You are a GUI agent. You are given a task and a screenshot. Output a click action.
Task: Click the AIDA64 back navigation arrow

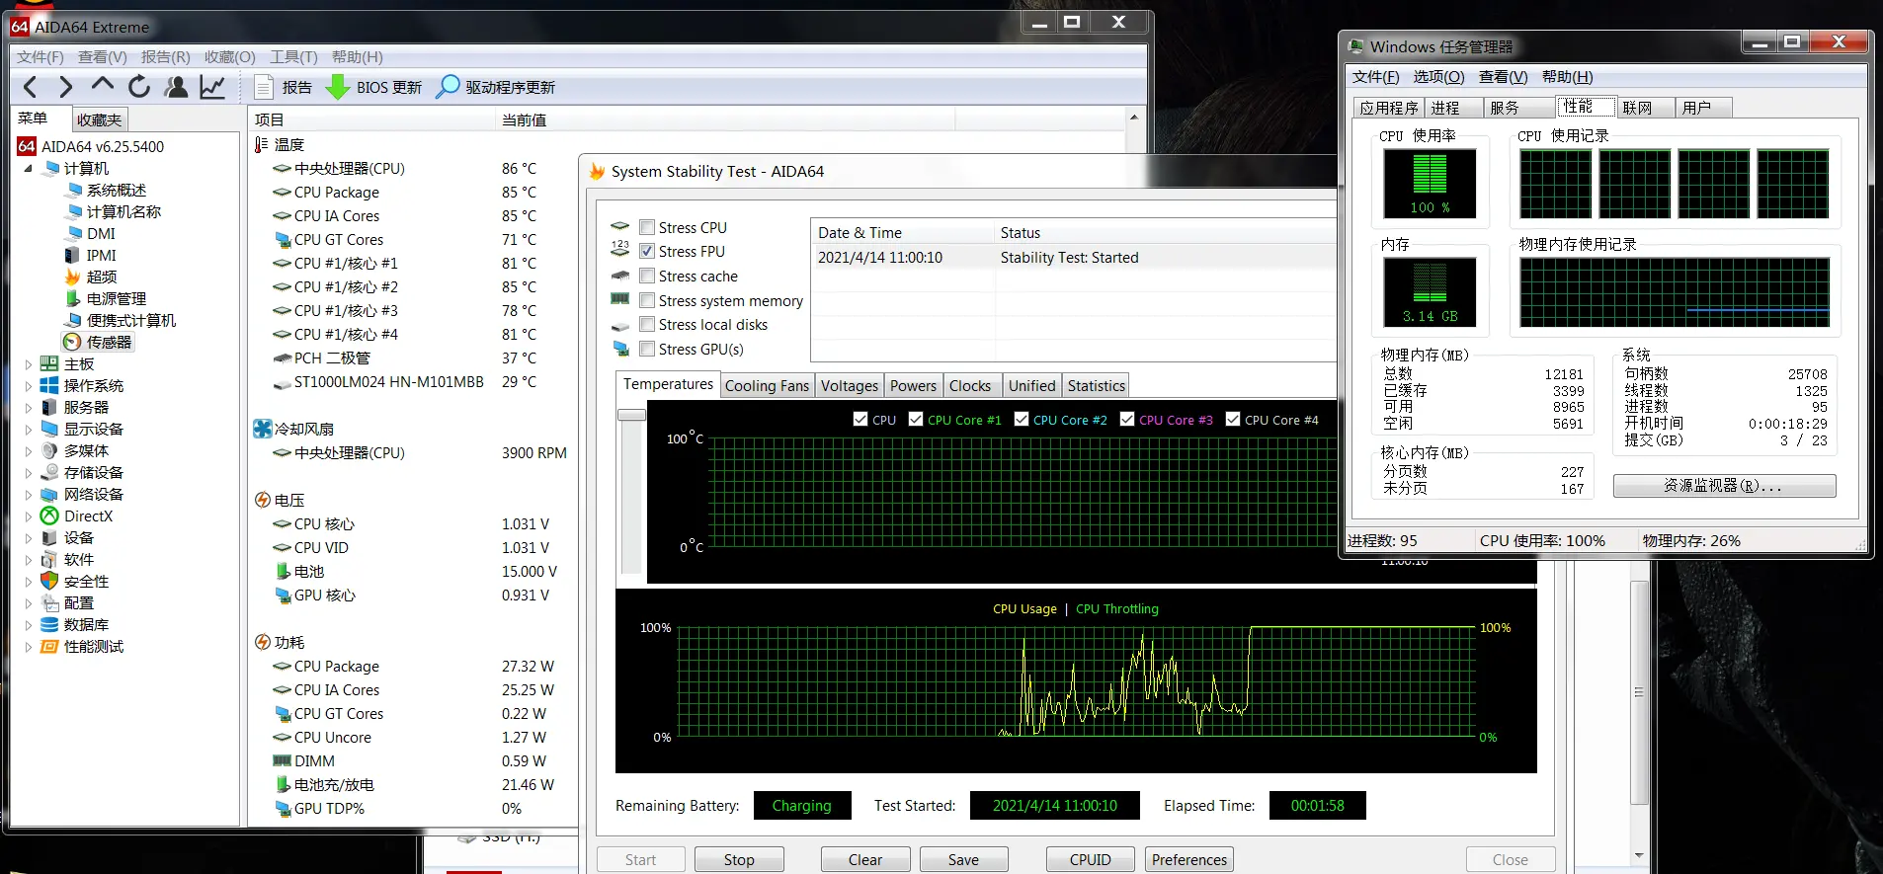point(30,87)
